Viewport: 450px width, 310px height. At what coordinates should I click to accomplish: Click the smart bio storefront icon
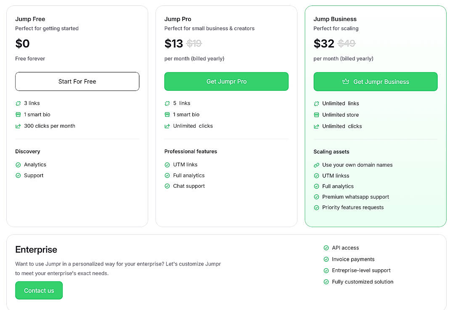pyautogui.click(x=18, y=114)
